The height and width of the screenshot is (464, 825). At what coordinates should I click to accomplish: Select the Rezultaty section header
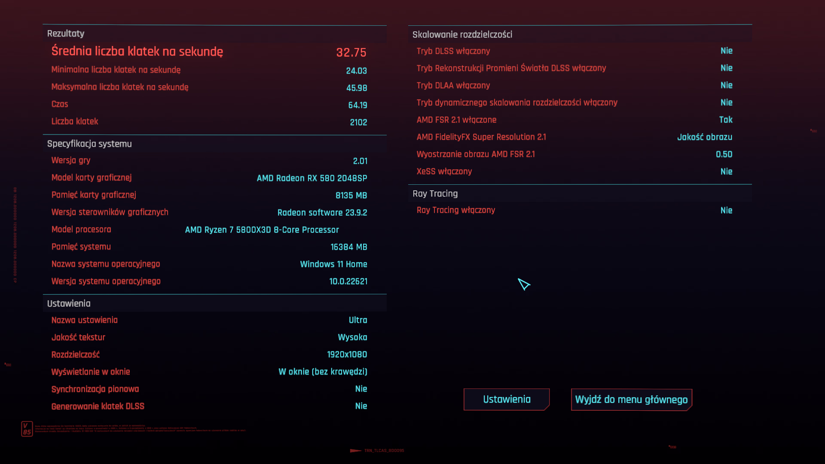[x=66, y=34]
